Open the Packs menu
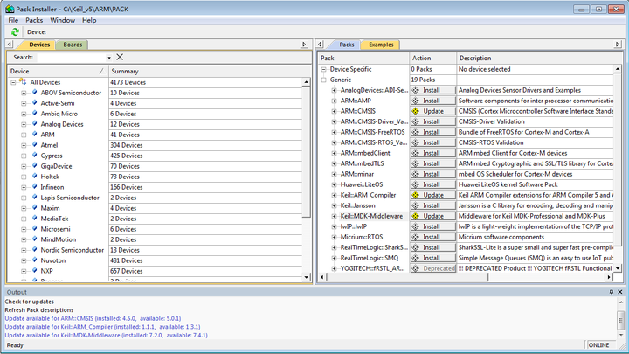 34,20
